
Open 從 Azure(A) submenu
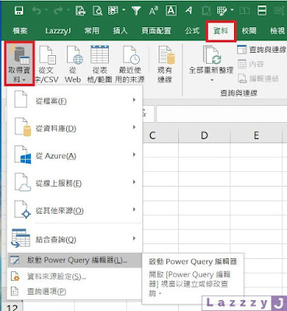[75, 155]
